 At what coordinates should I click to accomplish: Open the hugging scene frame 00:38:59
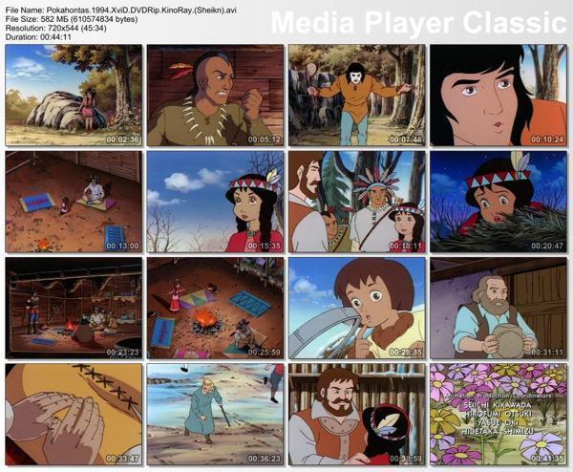click(x=357, y=415)
